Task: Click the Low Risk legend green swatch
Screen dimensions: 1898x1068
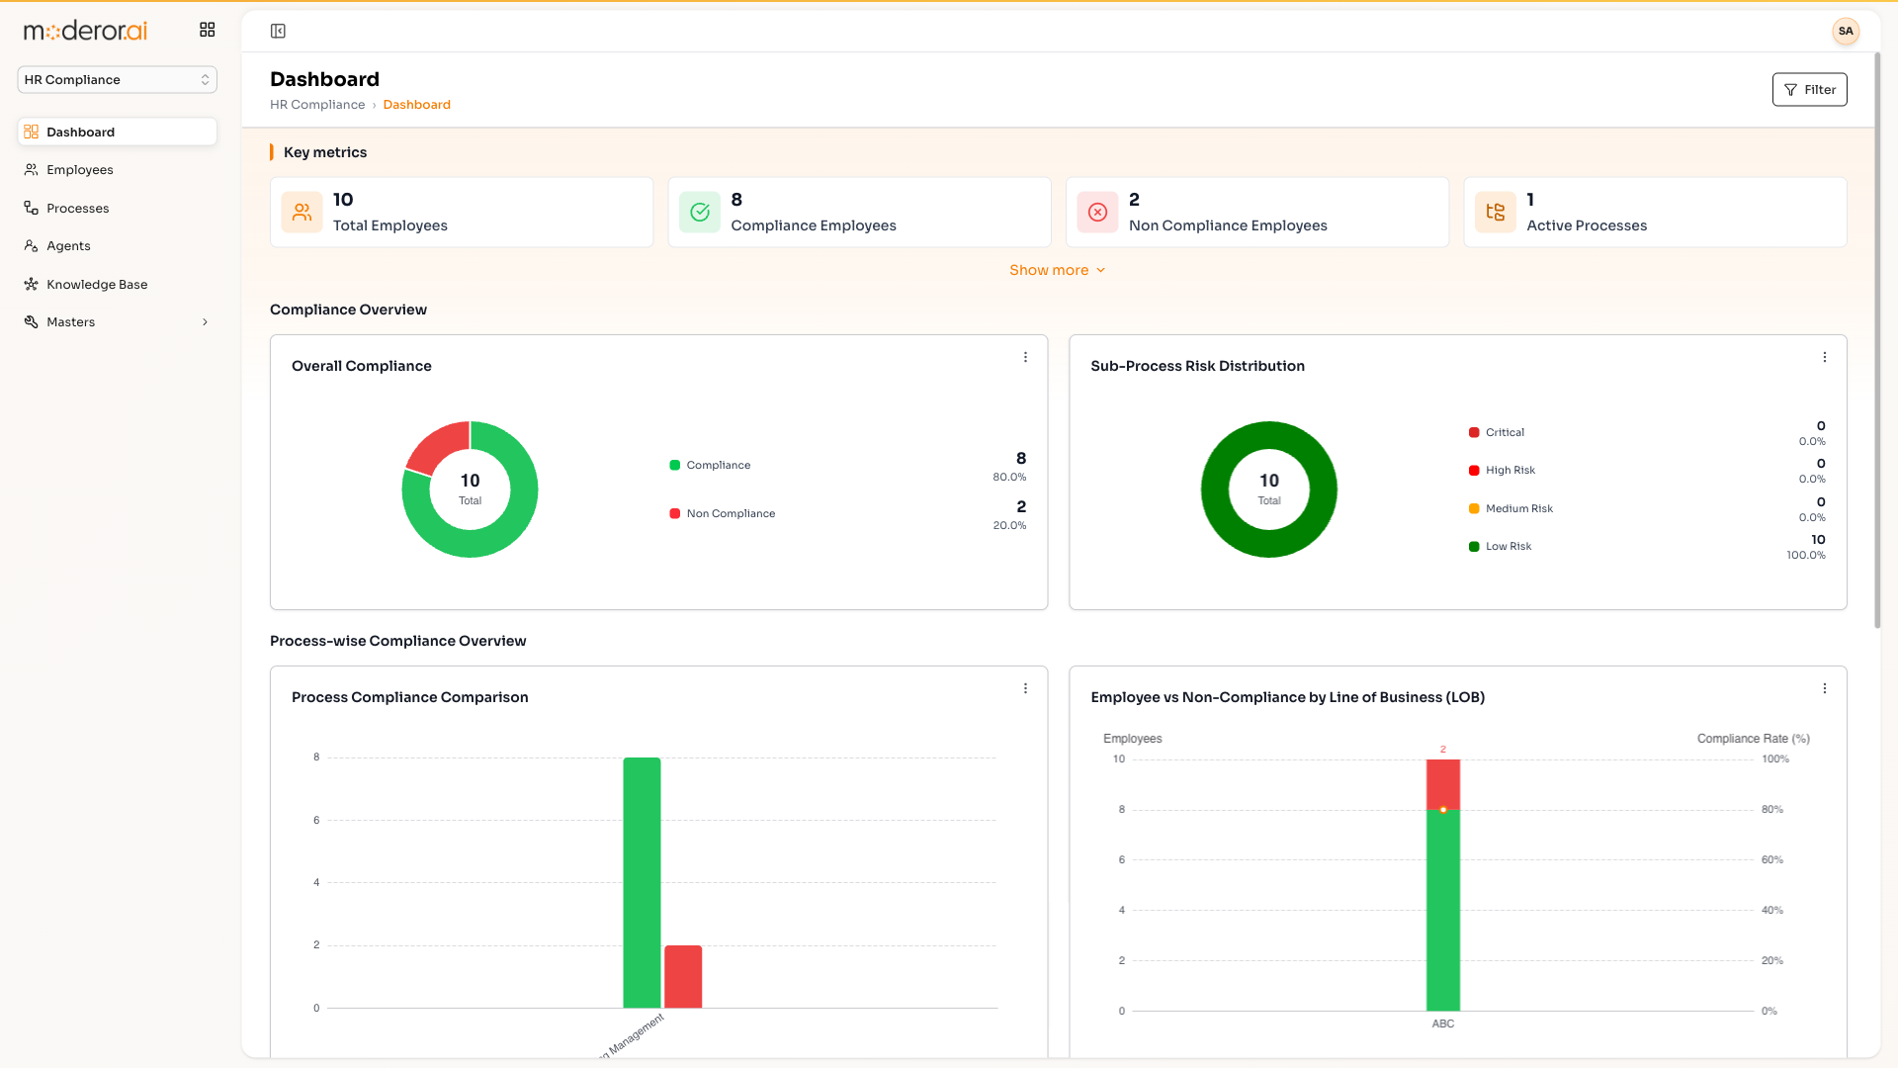Action: point(1474,547)
